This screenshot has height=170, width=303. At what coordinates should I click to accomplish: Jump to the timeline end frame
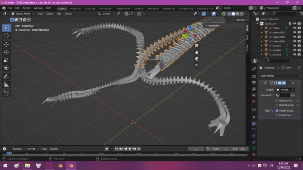point(139,149)
